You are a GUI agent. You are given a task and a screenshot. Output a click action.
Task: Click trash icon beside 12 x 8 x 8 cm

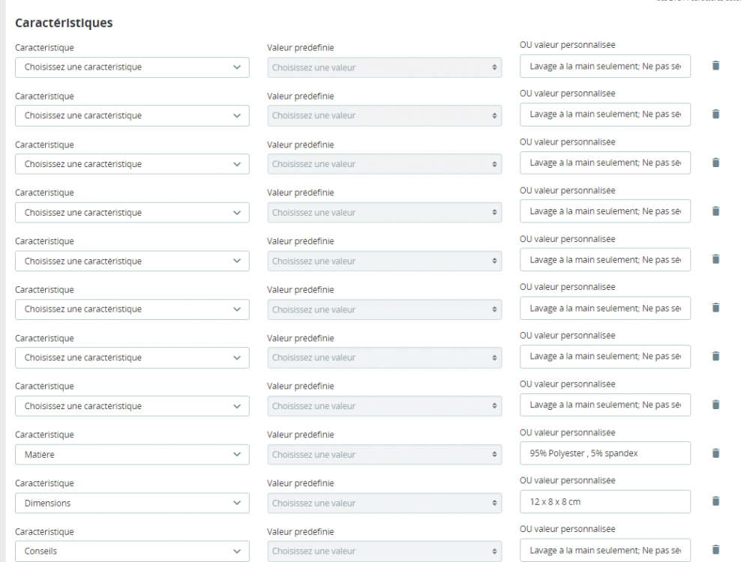tap(715, 501)
